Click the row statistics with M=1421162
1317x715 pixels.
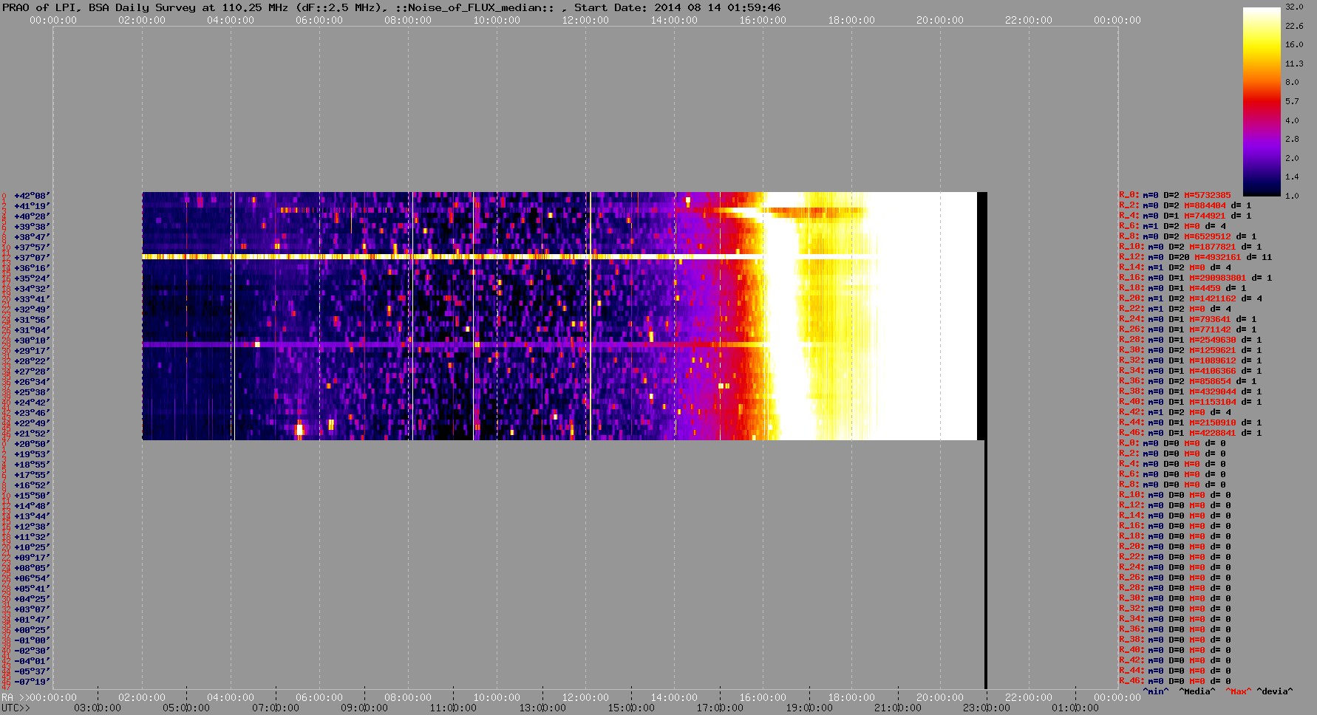tap(1191, 298)
